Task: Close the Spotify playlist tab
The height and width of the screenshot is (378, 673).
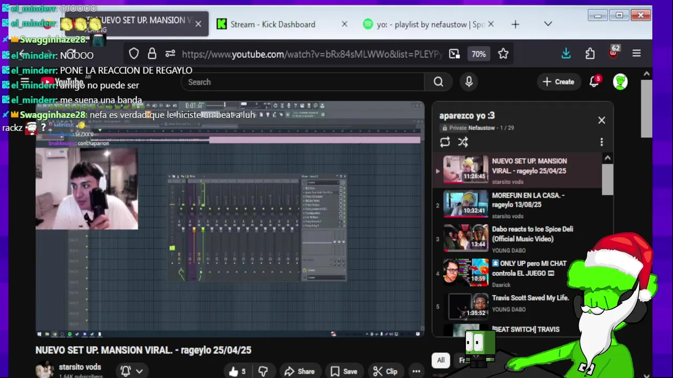Action: pyautogui.click(x=491, y=24)
